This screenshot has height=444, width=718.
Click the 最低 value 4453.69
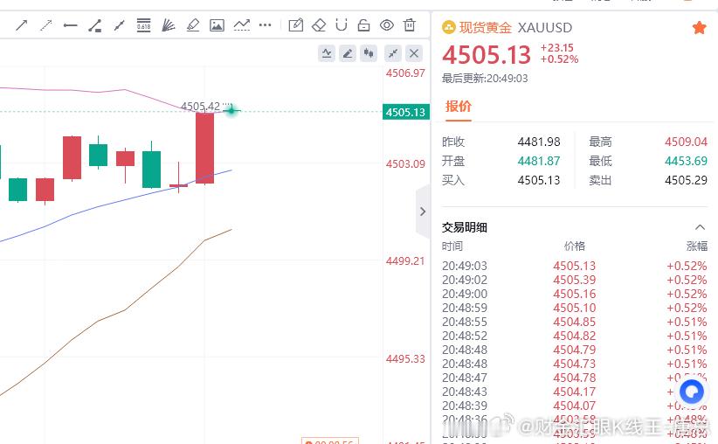[x=686, y=161]
